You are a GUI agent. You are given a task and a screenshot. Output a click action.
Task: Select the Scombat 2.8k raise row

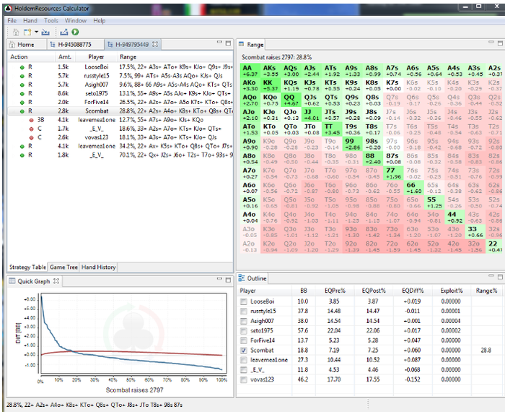pos(120,111)
